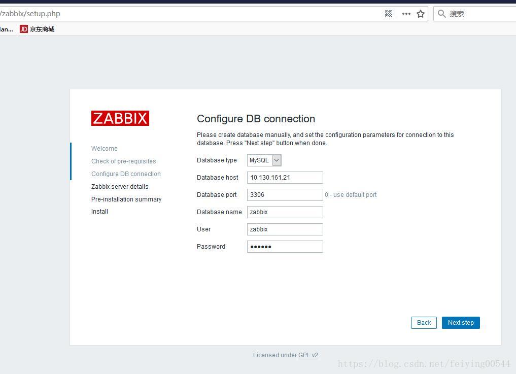Open the JD 京东商城 bookmark icon
516x374 pixels.
[x=24, y=29]
